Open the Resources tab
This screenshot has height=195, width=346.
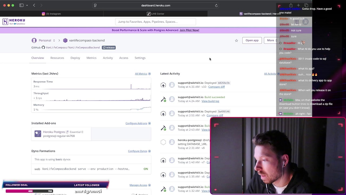coord(57,58)
